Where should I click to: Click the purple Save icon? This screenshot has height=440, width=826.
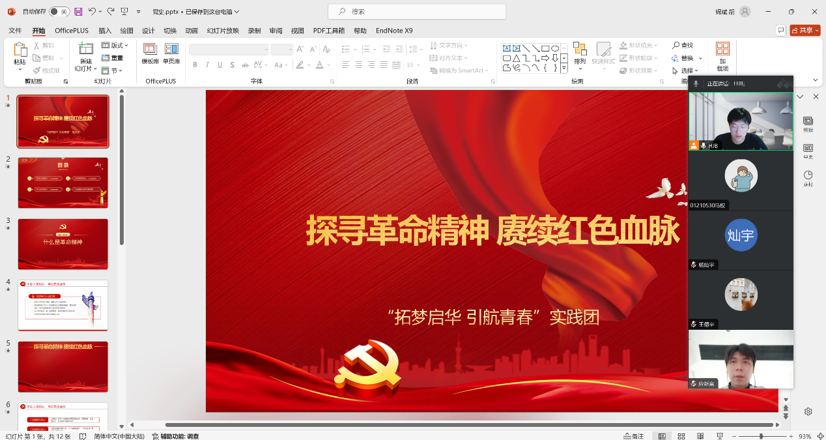(x=78, y=12)
